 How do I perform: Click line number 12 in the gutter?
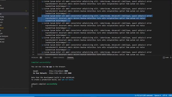33,1
